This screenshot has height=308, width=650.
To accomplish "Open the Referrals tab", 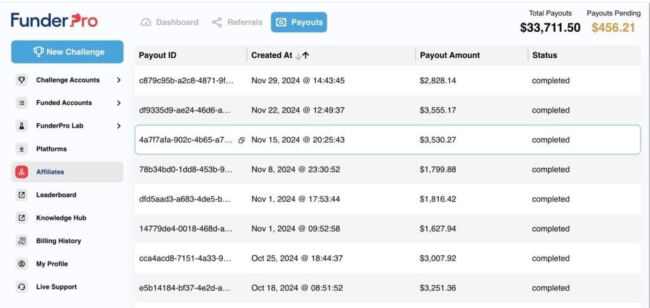I will [x=237, y=22].
